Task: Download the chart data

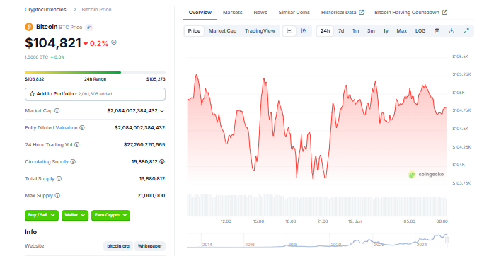Action: [451, 31]
